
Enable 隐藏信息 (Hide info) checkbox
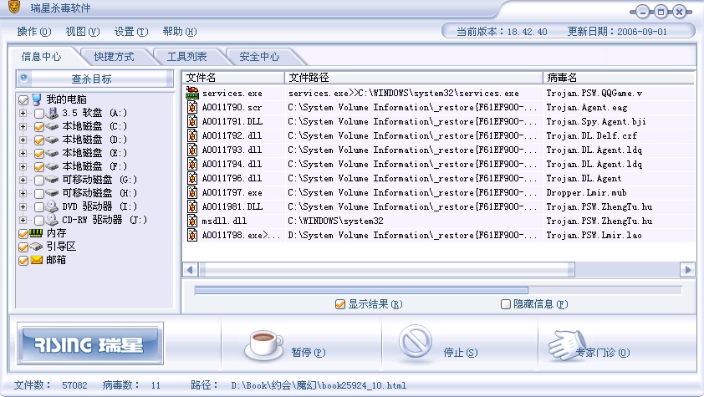(x=506, y=304)
